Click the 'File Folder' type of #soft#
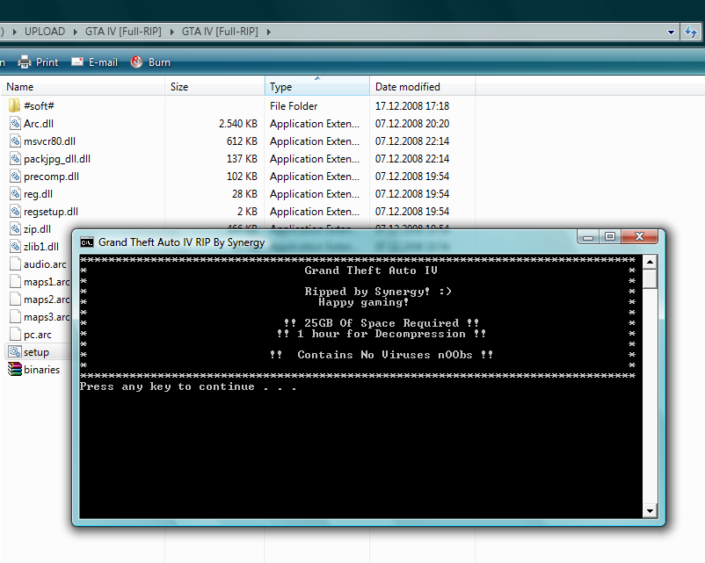705x563 pixels. coord(294,106)
